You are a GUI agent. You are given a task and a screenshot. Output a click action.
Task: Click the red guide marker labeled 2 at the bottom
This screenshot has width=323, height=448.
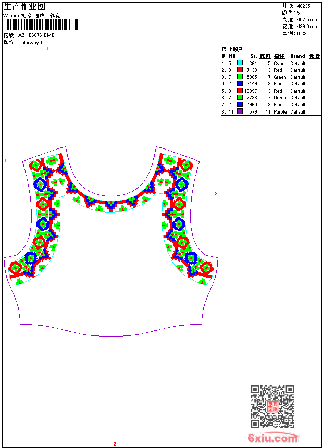[x=115, y=444]
